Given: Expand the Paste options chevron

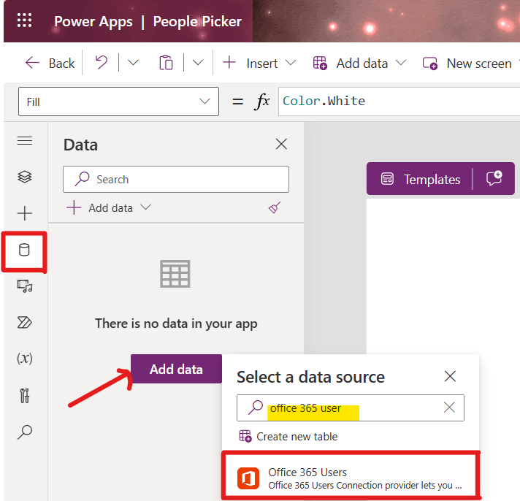Looking at the screenshot, I should click(x=198, y=63).
